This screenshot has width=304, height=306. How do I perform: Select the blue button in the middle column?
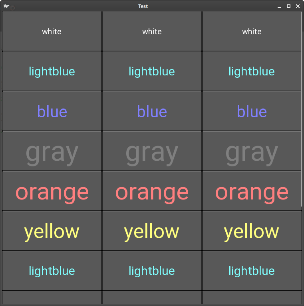(x=152, y=111)
